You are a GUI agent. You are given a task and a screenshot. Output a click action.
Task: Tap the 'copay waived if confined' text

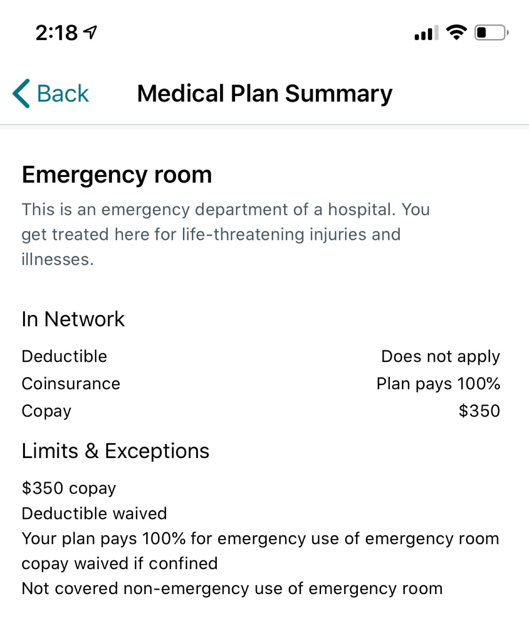click(120, 564)
